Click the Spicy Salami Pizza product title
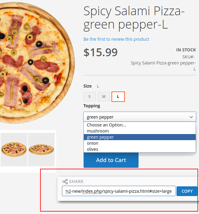 134,18
